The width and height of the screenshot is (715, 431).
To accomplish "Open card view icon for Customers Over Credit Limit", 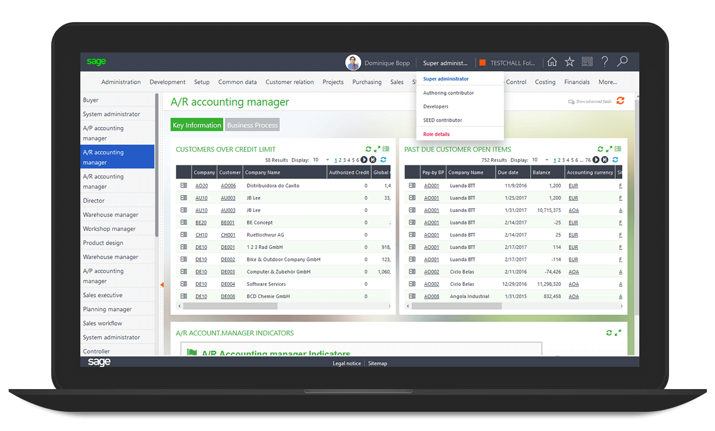I will click(385, 149).
